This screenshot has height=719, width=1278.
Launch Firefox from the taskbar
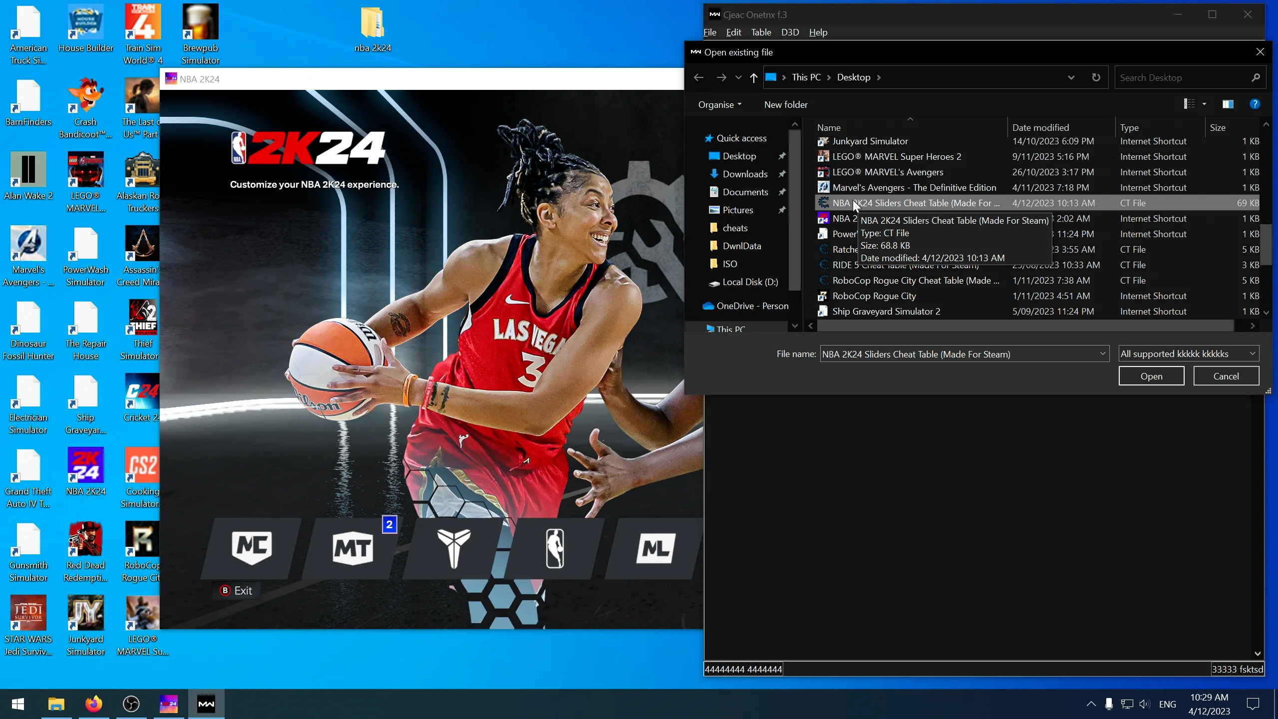93,704
